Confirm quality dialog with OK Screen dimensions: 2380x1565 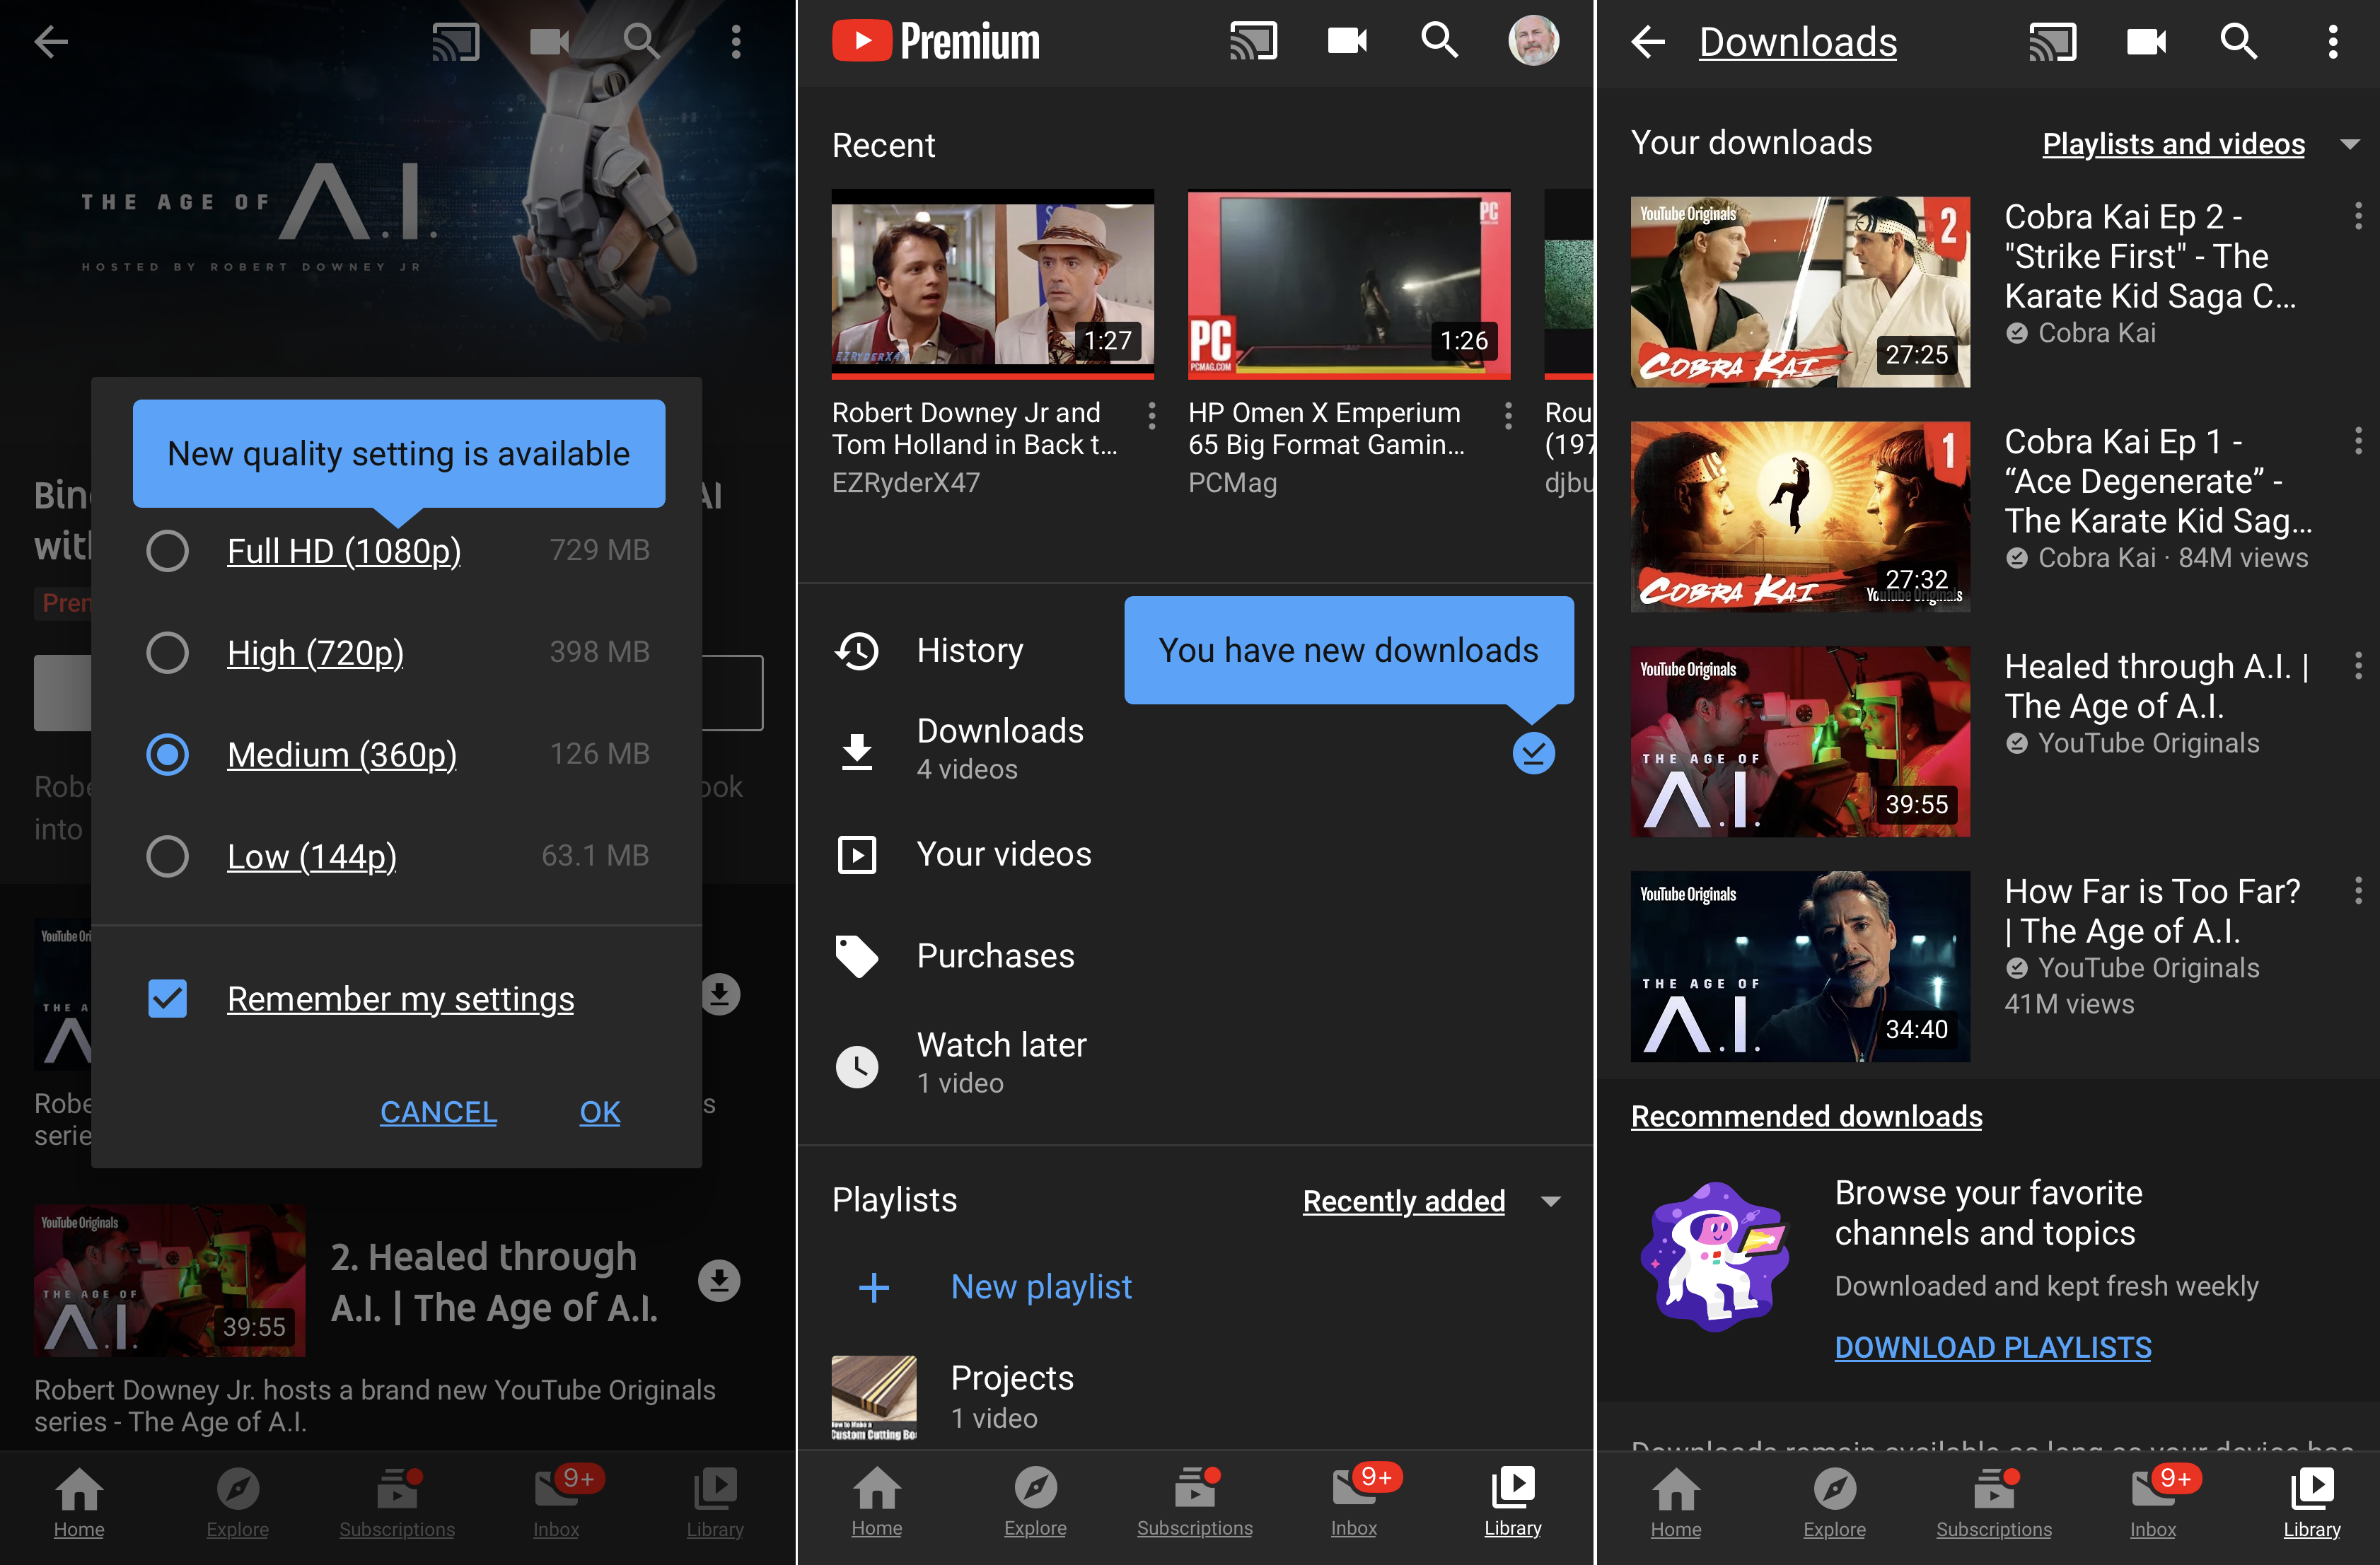600,1112
